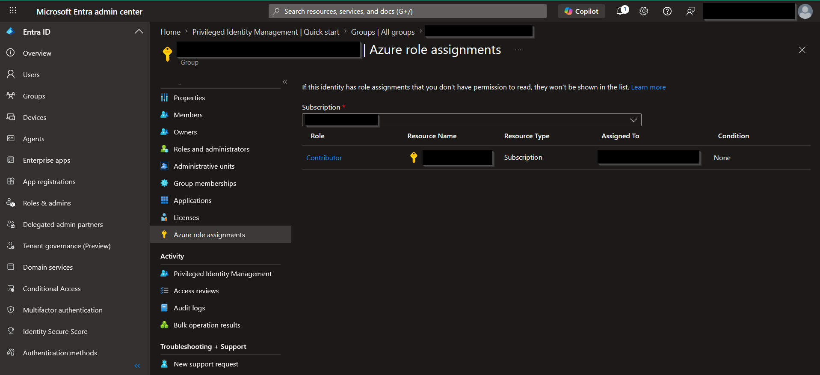Click the Group memberships gear icon
The width and height of the screenshot is (820, 375).
164,183
